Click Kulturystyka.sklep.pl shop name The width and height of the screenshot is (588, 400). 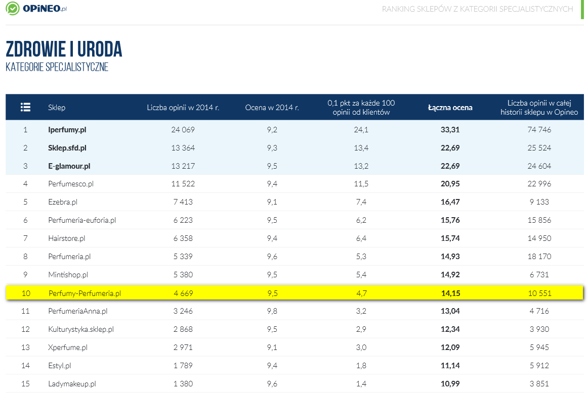tap(81, 329)
